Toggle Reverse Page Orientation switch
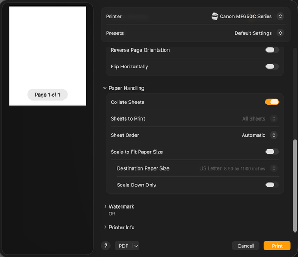This screenshot has width=298, height=257. (x=272, y=50)
